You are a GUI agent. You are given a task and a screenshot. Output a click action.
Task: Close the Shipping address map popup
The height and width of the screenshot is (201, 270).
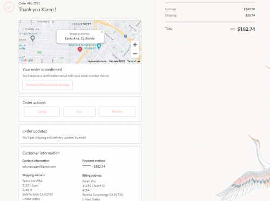click(102, 32)
